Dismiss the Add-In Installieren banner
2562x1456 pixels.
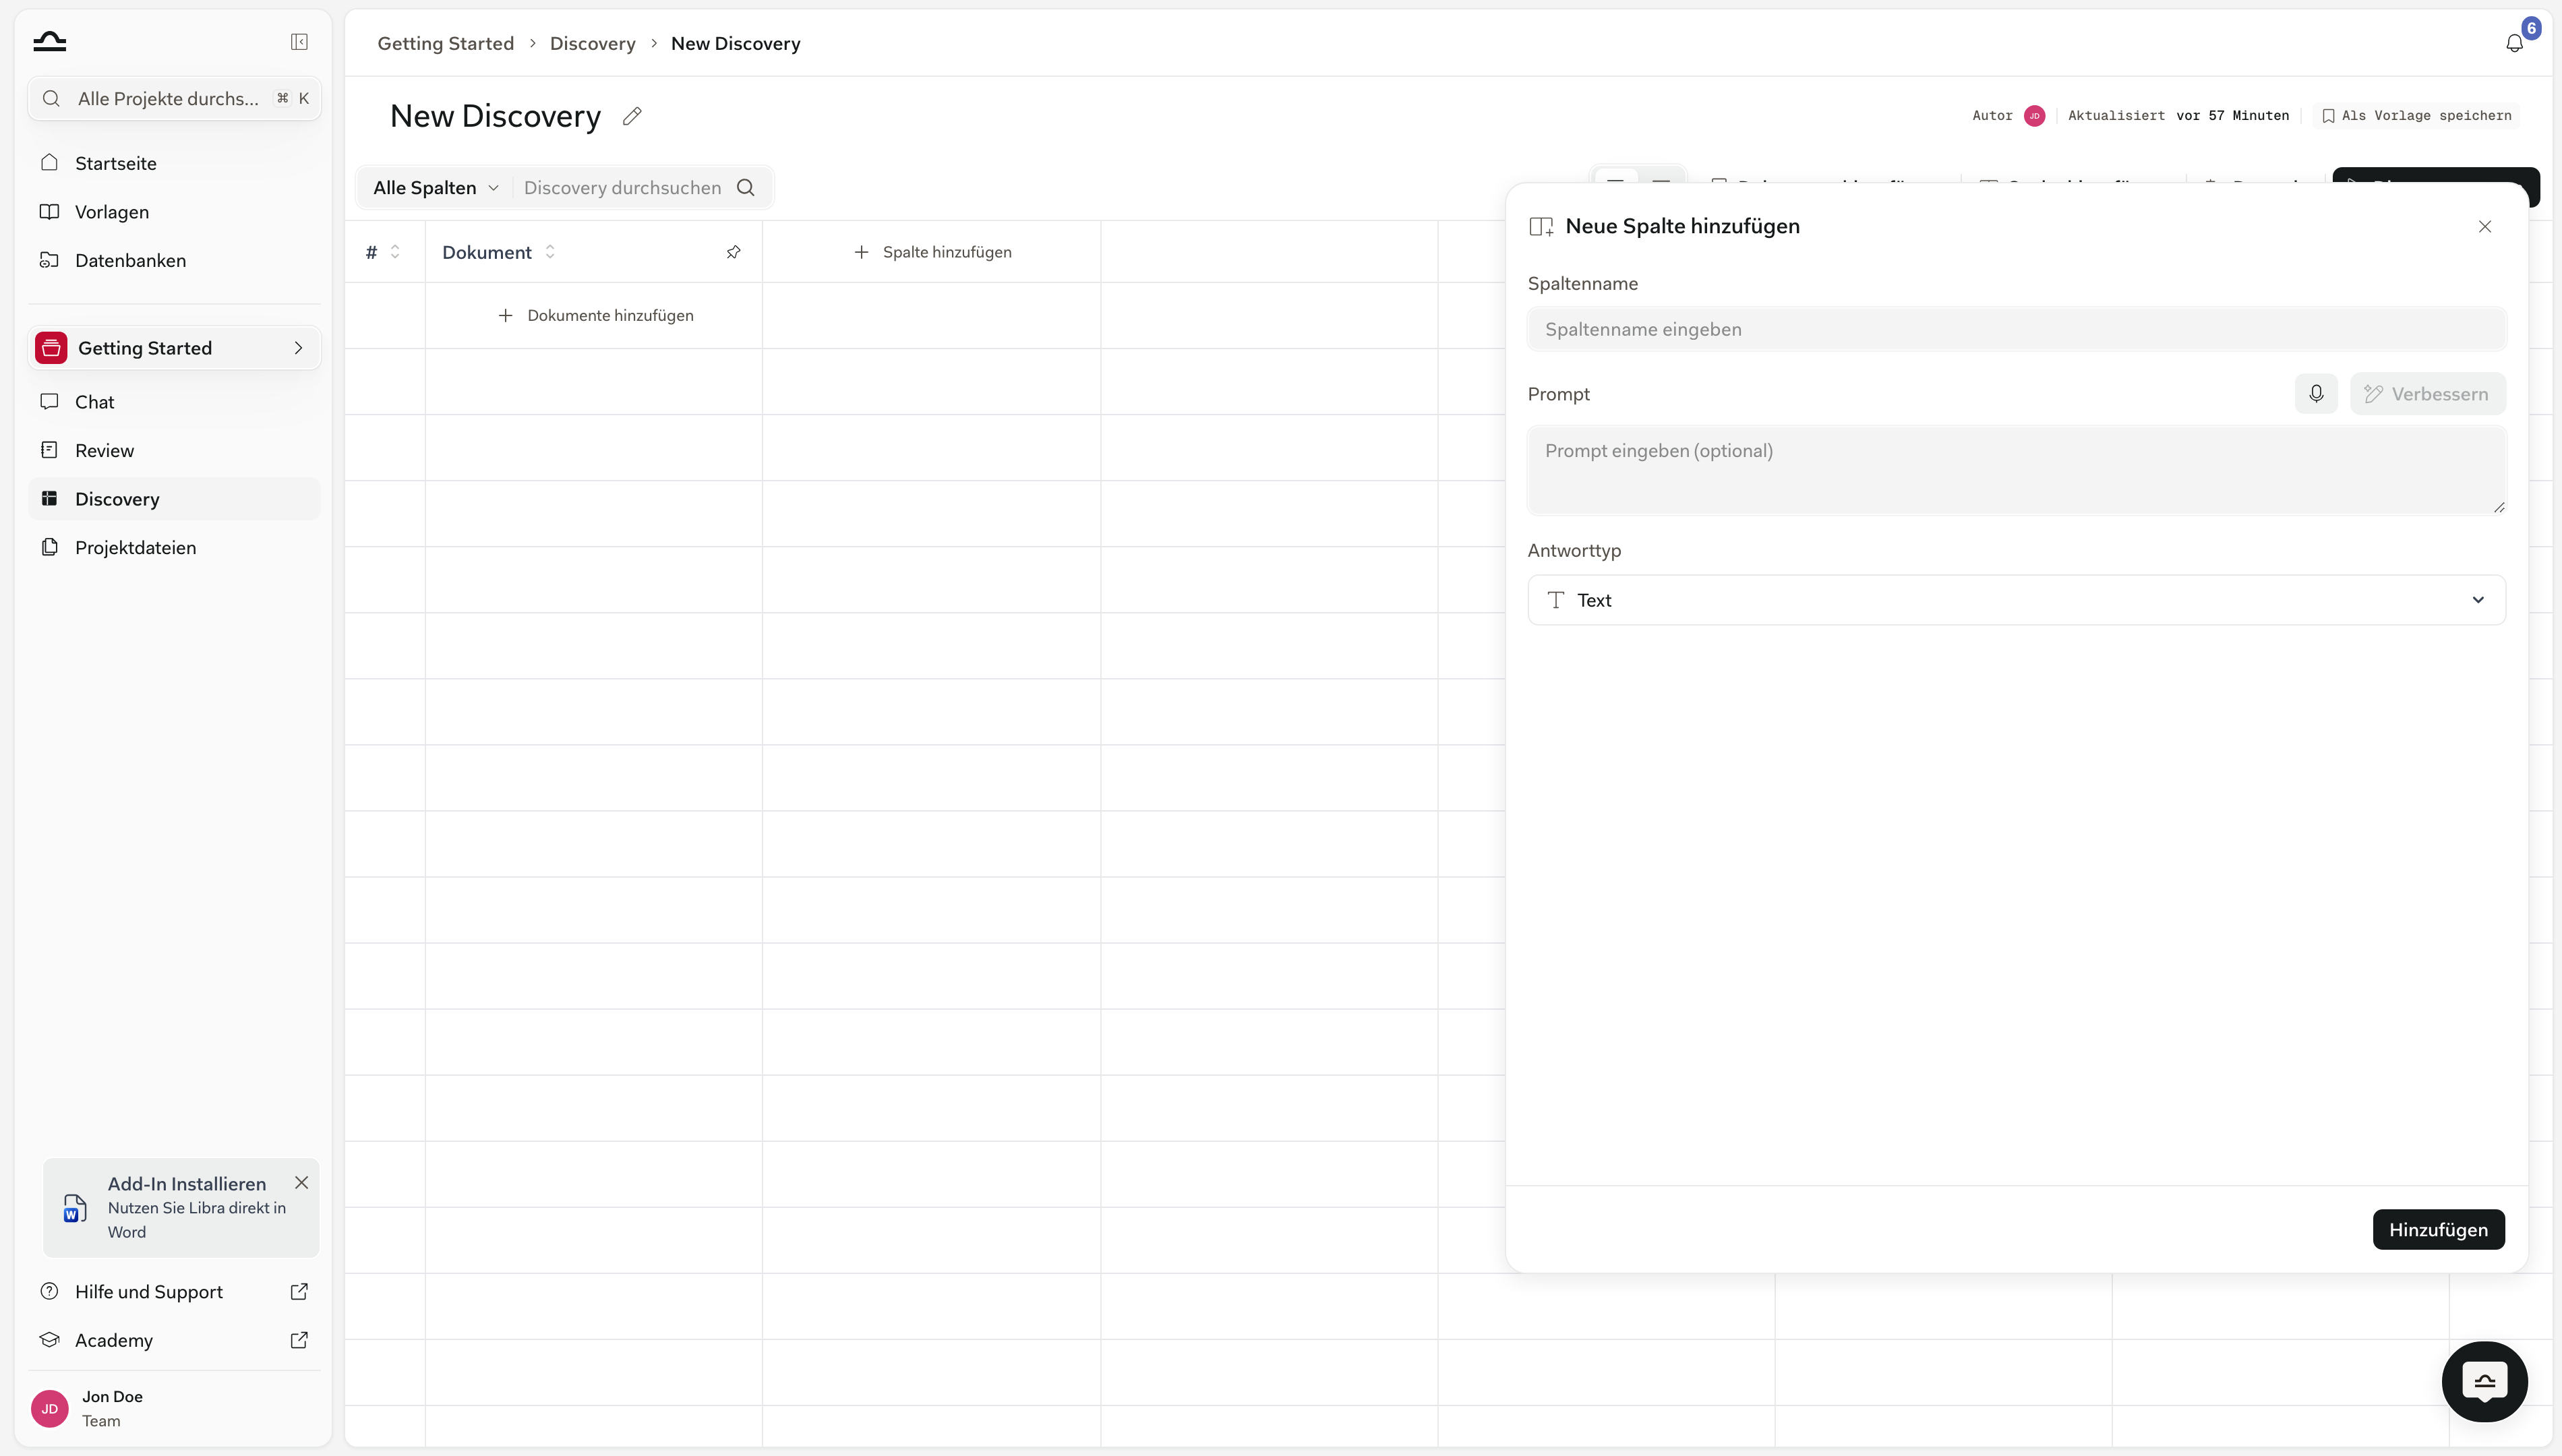(301, 1182)
